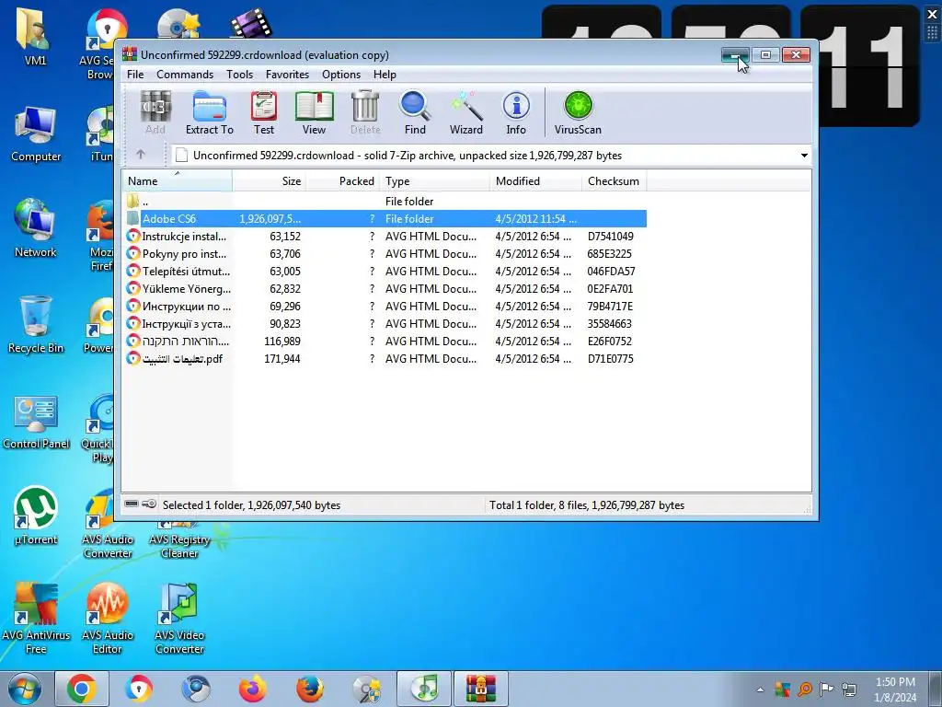Select the Hebrew-named file sized 116,989

(x=385, y=341)
